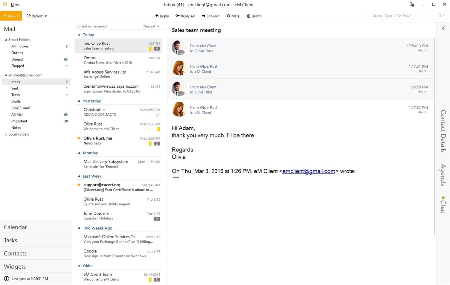Collapse the Two Weeks Ago group
450x285 pixels.
pos(79,228)
